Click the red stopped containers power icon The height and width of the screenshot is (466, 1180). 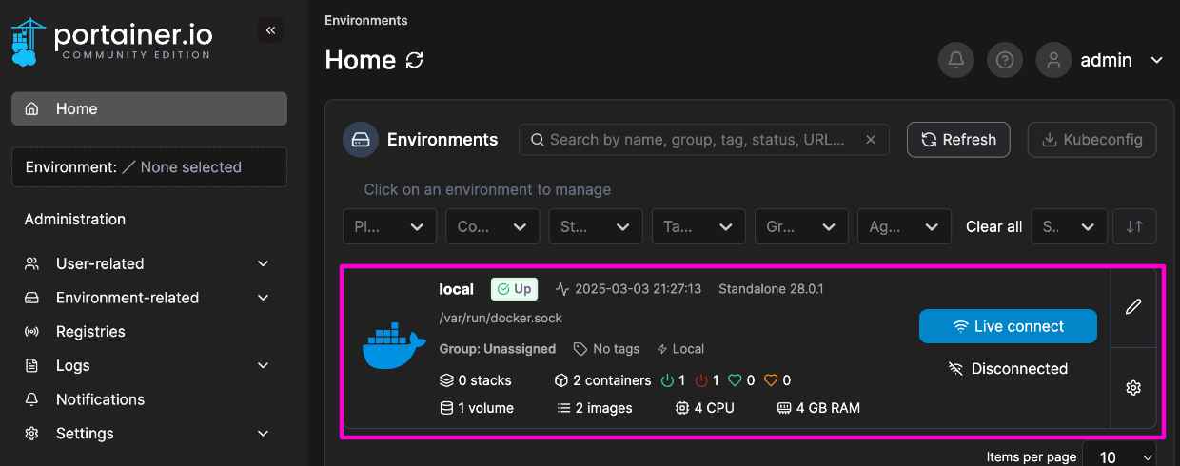pos(702,380)
